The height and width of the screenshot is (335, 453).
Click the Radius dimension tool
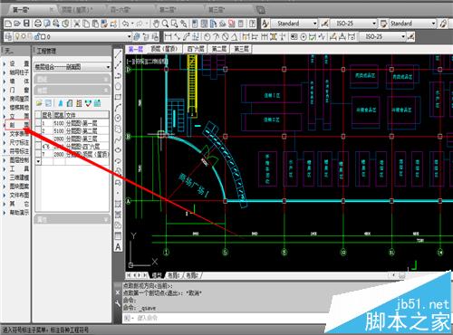207,37
